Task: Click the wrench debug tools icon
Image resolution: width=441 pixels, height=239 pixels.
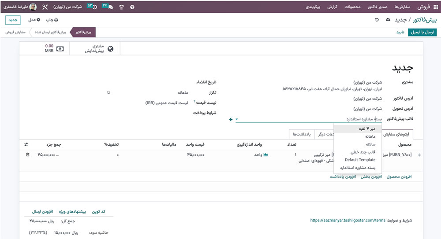Action: tap(45, 7)
